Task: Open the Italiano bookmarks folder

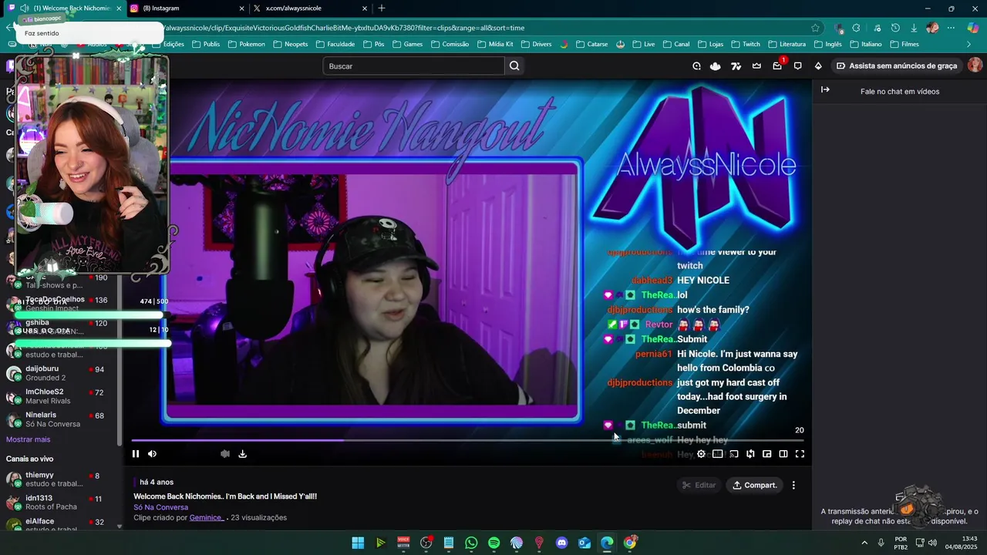Action: coord(866,44)
